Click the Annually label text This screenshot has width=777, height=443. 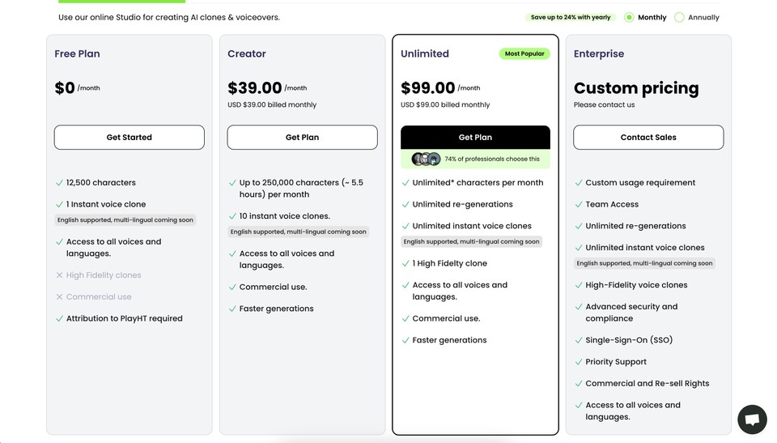coord(703,17)
